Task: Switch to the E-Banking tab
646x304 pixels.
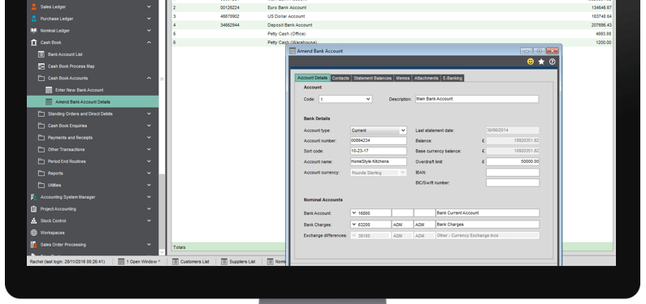Action: coord(453,78)
